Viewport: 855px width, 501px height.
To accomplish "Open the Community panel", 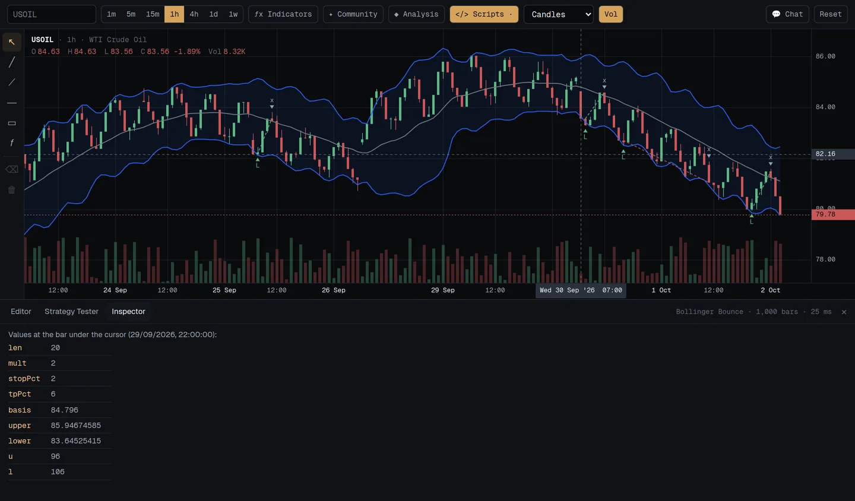I will click(x=353, y=14).
